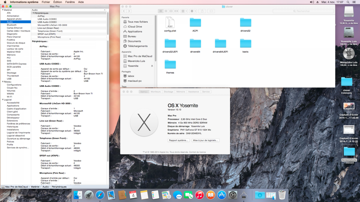Viewport: 360px width, 202px height.
Task: Switch Finder to list view
Action: coord(166,11)
